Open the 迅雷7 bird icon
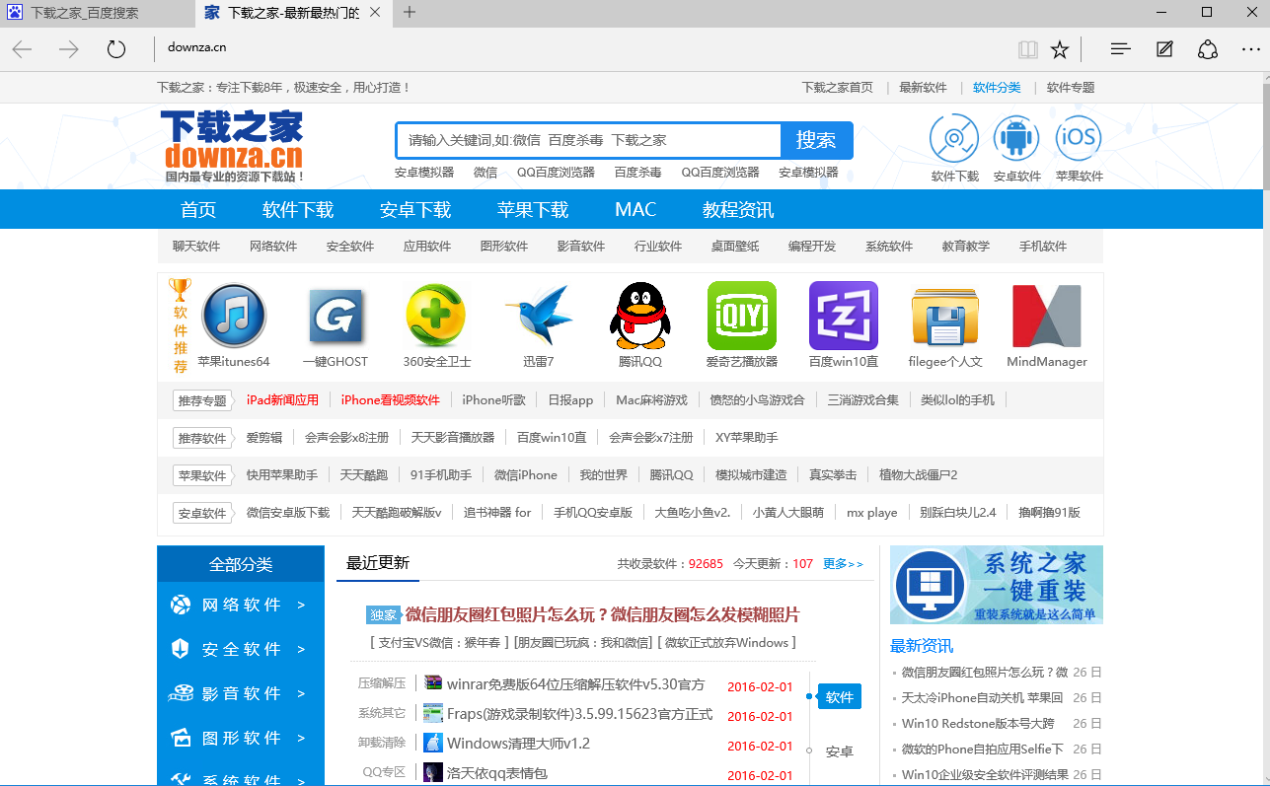This screenshot has height=786, width=1270. click(538, 316)
